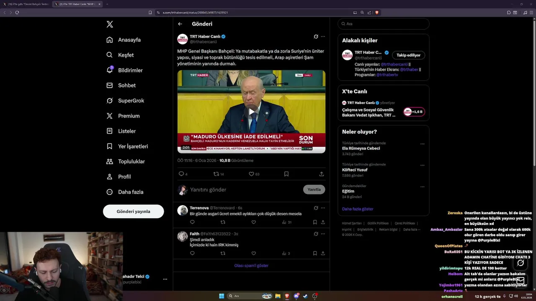The image size is (536, 301).
Task: Open Keşfet explore section
Action: [120, 55]
